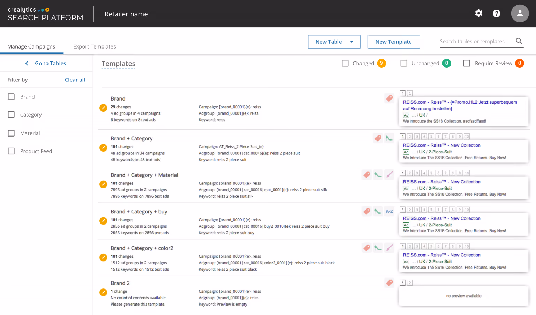Click the orange Changed count badge 9
This screenshot has width=536, height=315.
(x=381, y=63)
